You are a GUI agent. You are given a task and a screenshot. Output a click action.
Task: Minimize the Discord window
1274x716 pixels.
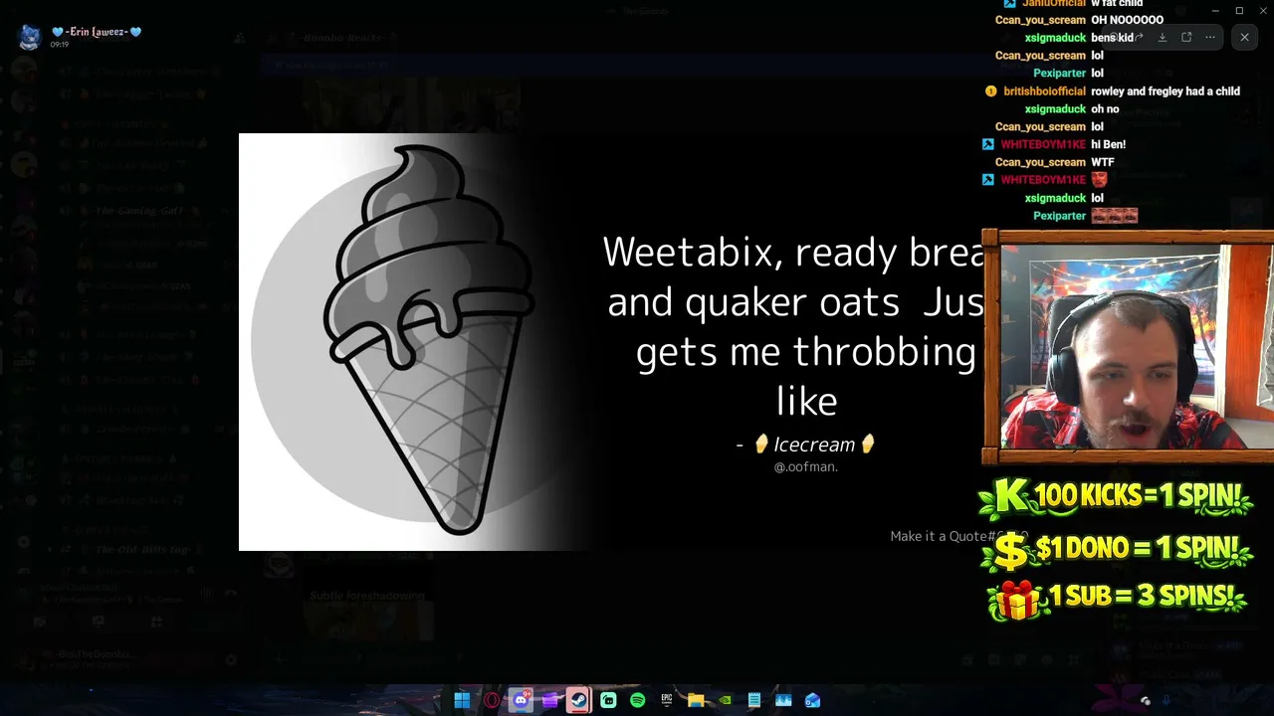point(1215,10)
